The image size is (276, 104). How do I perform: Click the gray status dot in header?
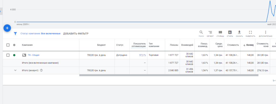pyautogui.click(x=14, y=45)
